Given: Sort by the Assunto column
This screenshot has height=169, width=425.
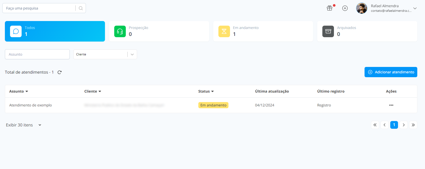Looking at the screenshot, I should [x=19, y=91].
